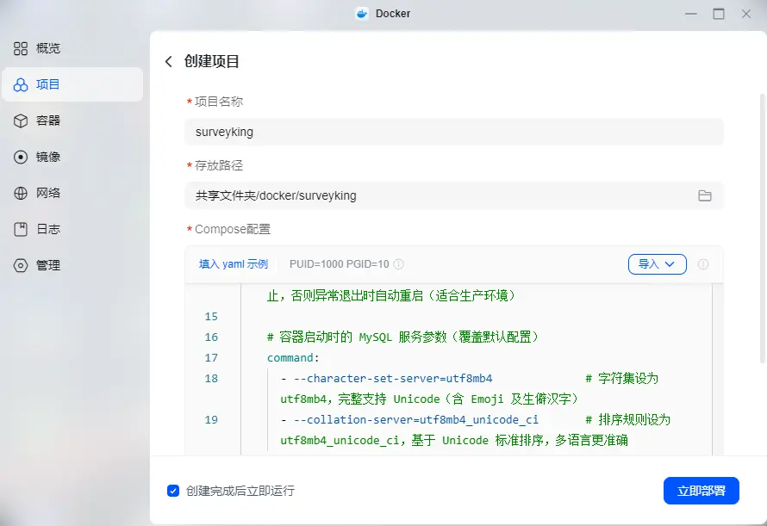
Task: Click the line number 16 in editor
Action: click(211, 337)
